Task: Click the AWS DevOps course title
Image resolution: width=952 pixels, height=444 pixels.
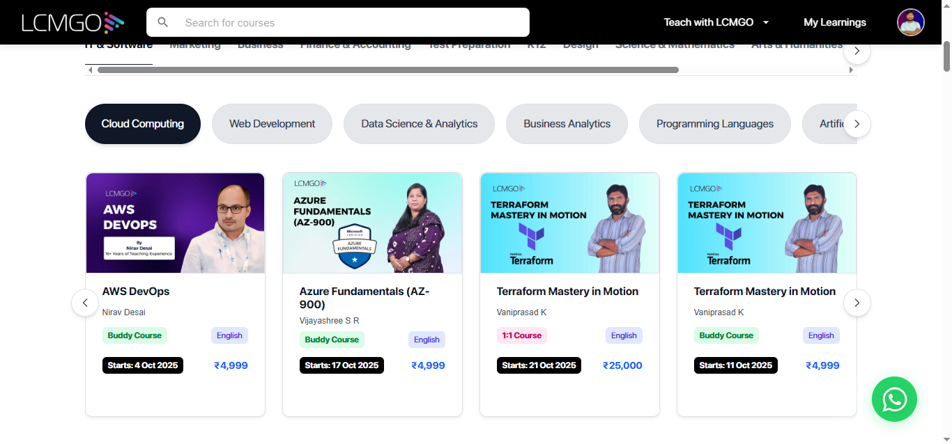Action: tap(136, 292)
